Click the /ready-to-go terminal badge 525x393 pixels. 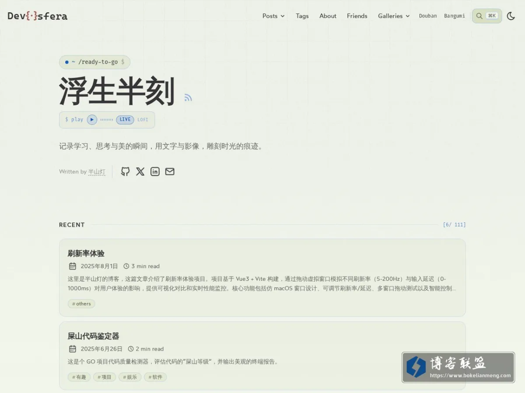pos(94,62)
